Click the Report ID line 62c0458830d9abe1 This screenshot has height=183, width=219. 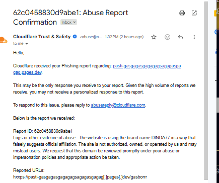(43, 131)
